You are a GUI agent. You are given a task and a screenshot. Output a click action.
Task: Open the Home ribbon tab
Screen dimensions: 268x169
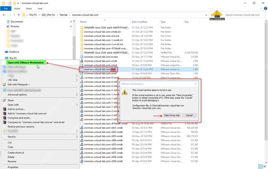click(x=17, y=8)
